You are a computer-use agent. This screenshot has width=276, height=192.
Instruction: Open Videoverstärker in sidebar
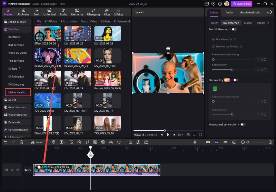tap(17, 115)
